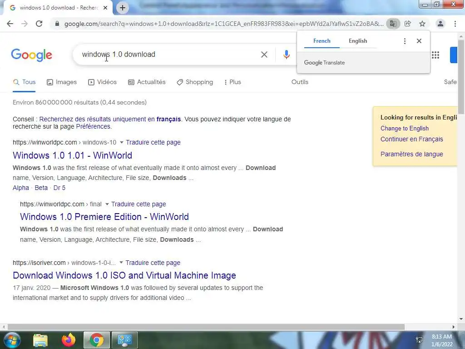Expand the Plus more-tabs menu
Image resolution: width=465 pixels, height=349 pixels.
click(x=232, y=82)
